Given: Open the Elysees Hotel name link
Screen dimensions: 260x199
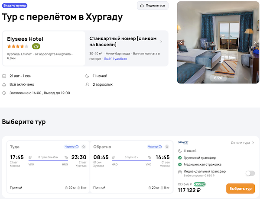Looking at the screenshot, I should [x=25, y=39].
